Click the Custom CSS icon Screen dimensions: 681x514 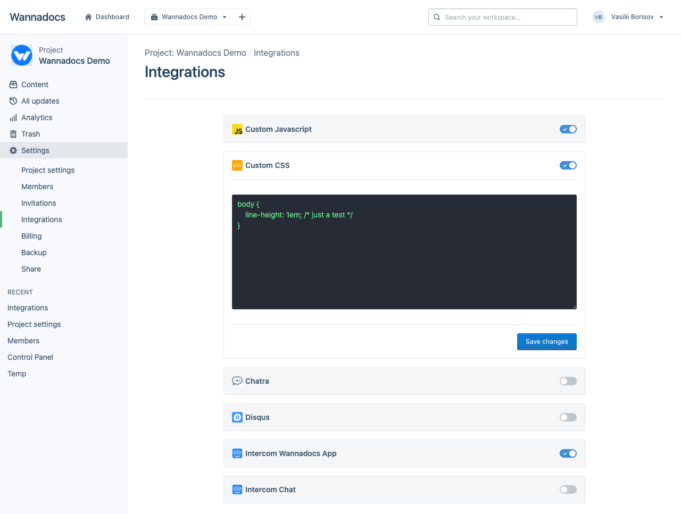point(237,165)
